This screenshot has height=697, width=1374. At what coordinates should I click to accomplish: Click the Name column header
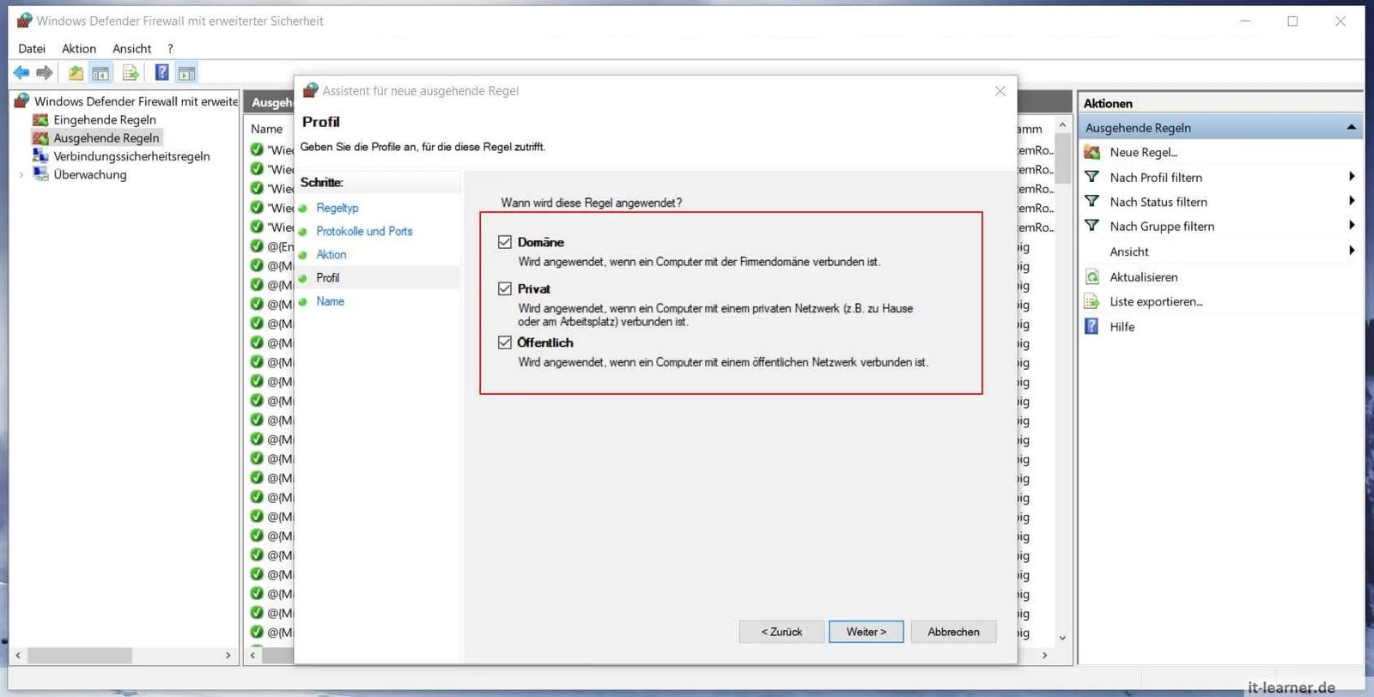[x=267, y=129]
